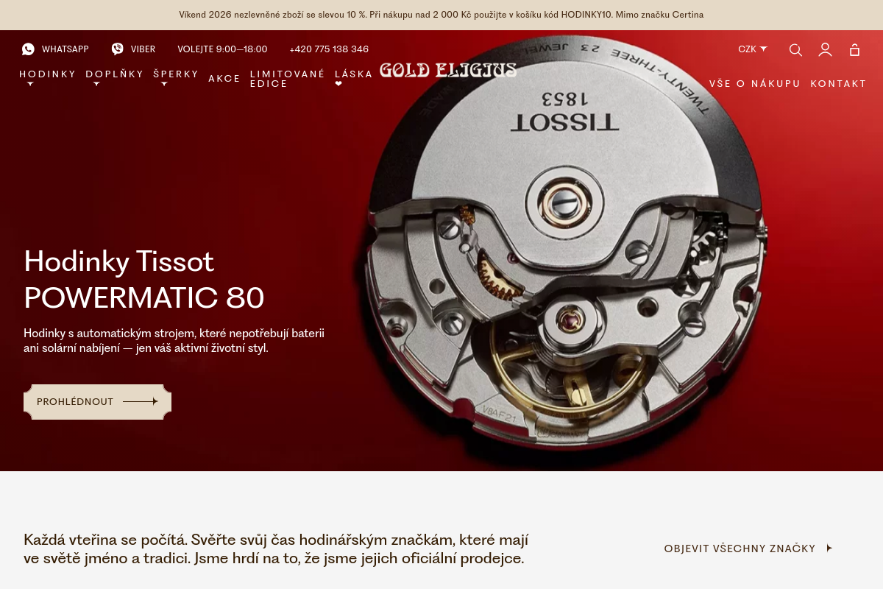Call the number +420 775 138 346
The image size is (883, 589).
pyautogui.click(x=329, y=49)
